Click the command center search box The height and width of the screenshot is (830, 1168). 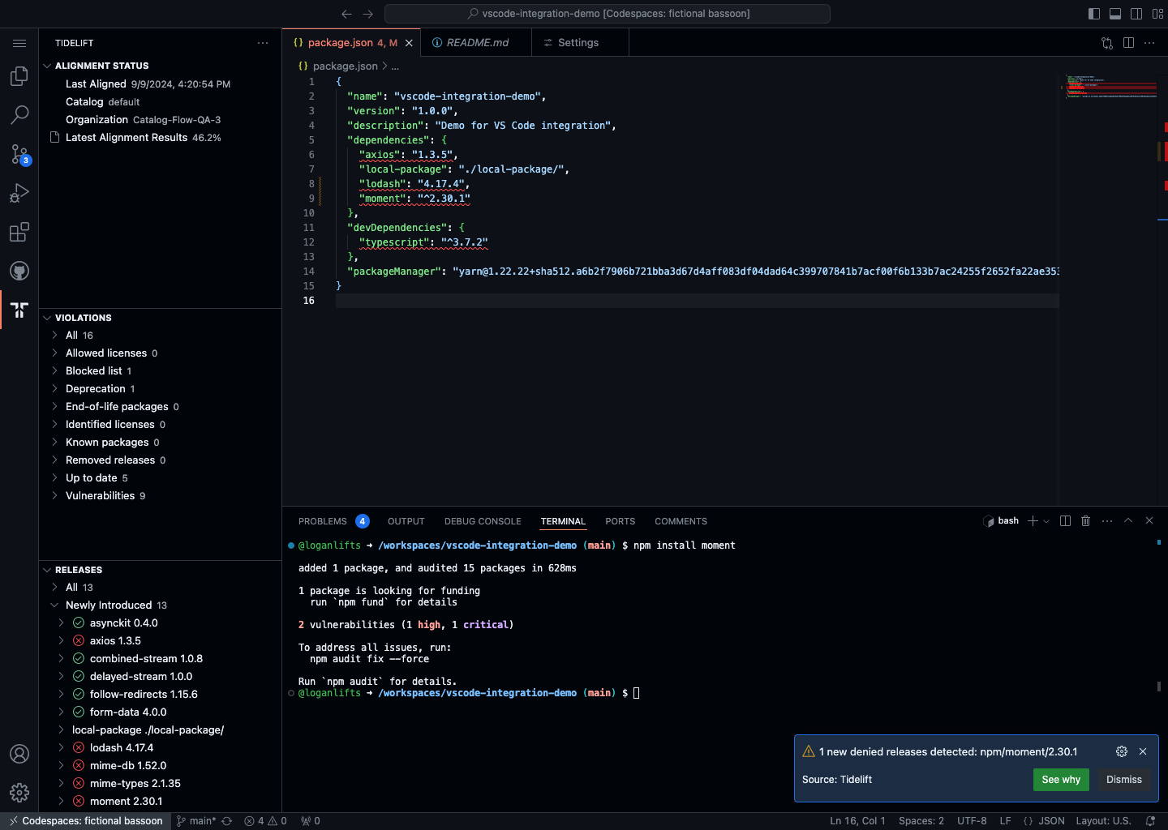coord(608,14)
